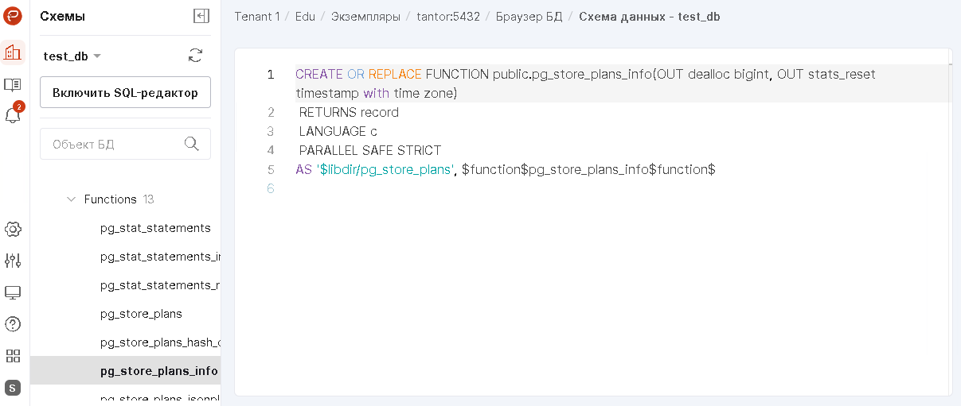Open the user avatar S
Image resolution: width=961 pixels, height=406 pixels.
click(13, 388)
